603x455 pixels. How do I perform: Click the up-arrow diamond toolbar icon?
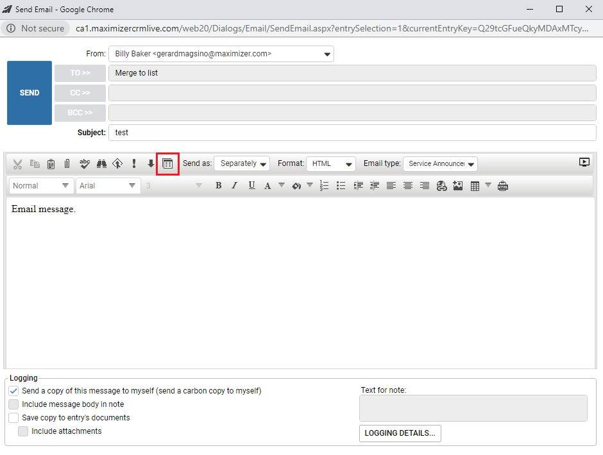[117, 163]
